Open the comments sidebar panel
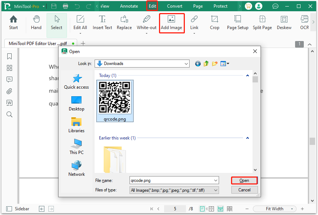 click(x=9, y=80)
